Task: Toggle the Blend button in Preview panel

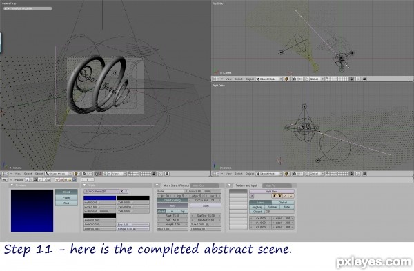Action: pyautogui.click(x=66, y=192)
